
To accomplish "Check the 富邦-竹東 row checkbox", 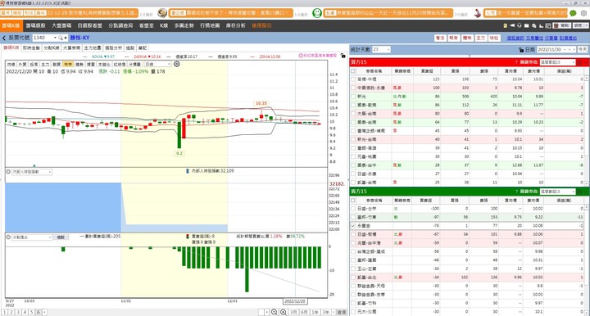I will pos(353,217).
